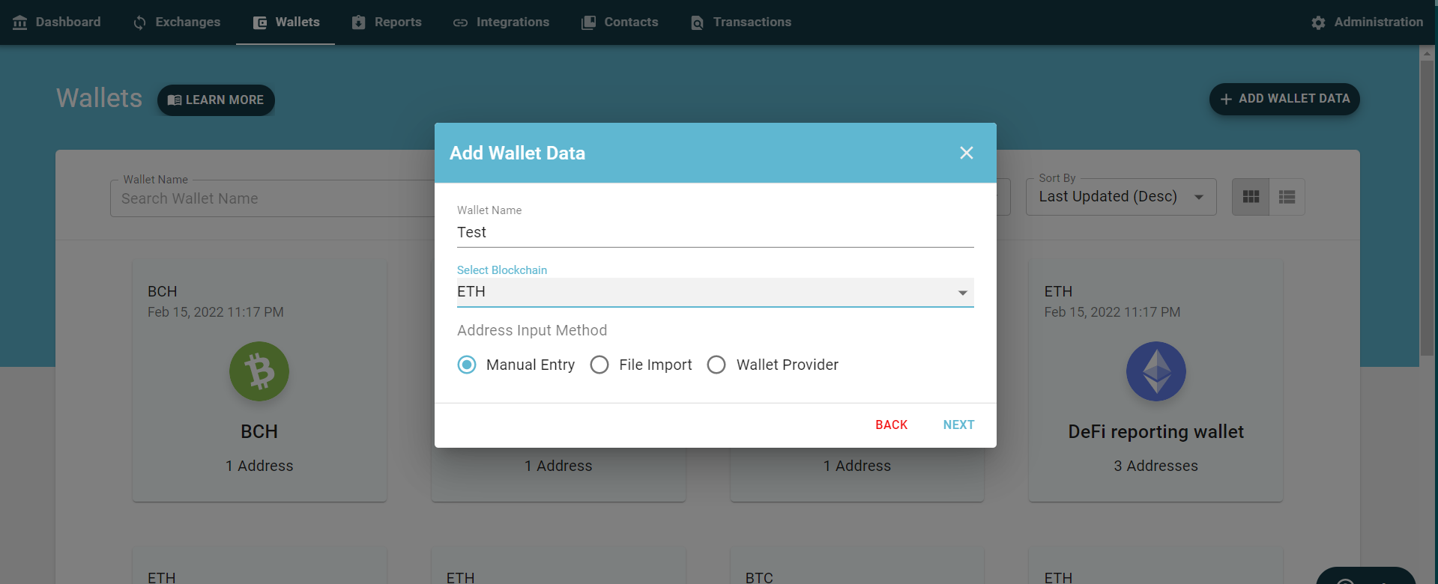The height and width of the screenshot is (584, 1438).
Task: Click the red BACK button
Action: pyautogui.click(x=891, y=425)
